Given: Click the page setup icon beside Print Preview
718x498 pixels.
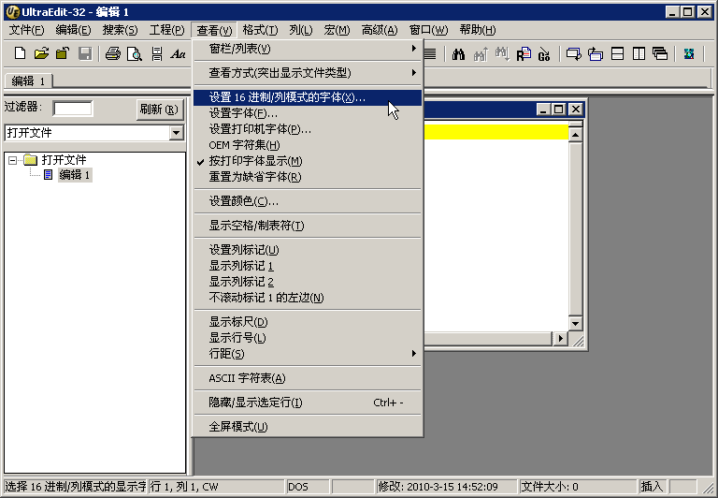Looking at the screenshot, I should [x=157, y=53].
